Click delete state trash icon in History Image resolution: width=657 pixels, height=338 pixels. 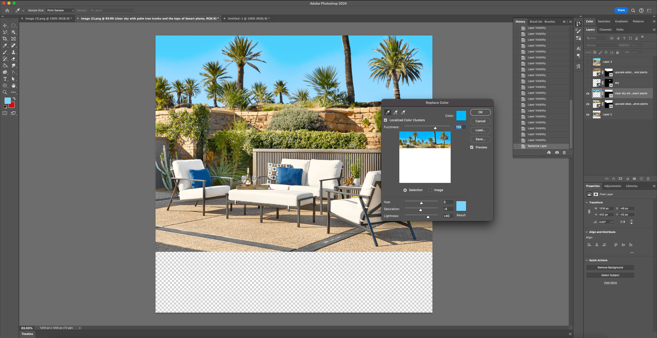pyautogui.click(x=564, y=153)
